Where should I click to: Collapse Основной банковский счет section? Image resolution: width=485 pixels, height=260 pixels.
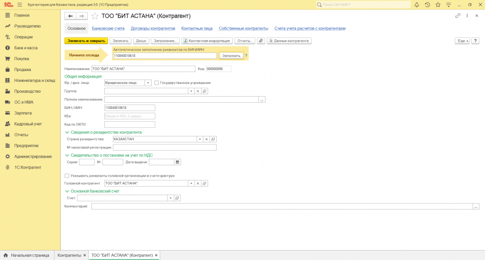tap(67, 191)
